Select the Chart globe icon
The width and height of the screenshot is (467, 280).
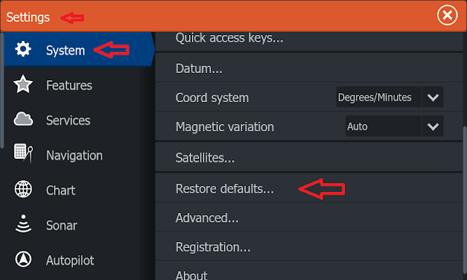[x=23, y=190]
